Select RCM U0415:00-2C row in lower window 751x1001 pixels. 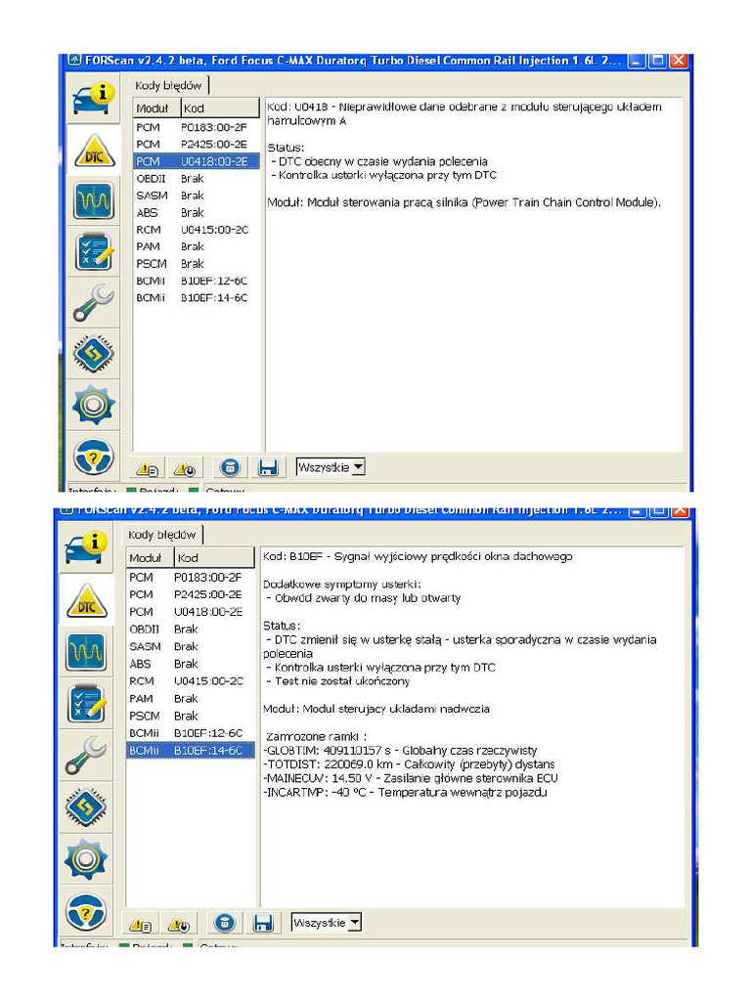191,681
